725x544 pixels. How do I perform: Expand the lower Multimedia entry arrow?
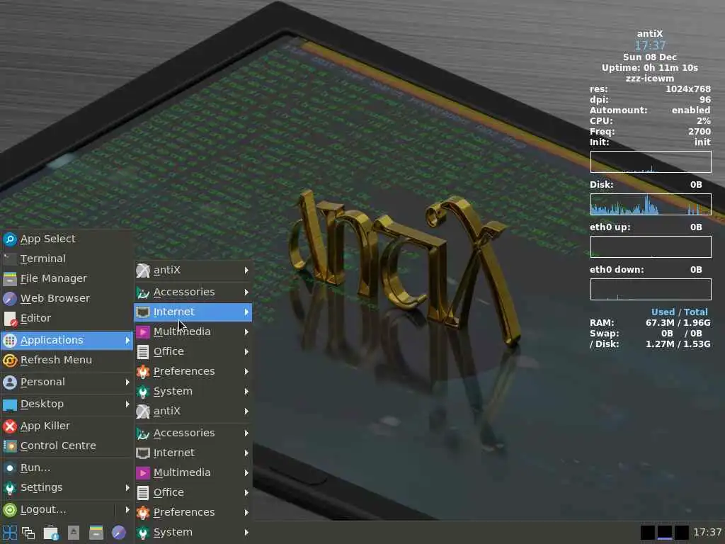[x=246, y=472]
